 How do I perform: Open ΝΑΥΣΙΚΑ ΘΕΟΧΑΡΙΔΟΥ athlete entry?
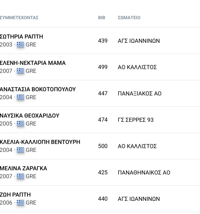coord(30,116)
